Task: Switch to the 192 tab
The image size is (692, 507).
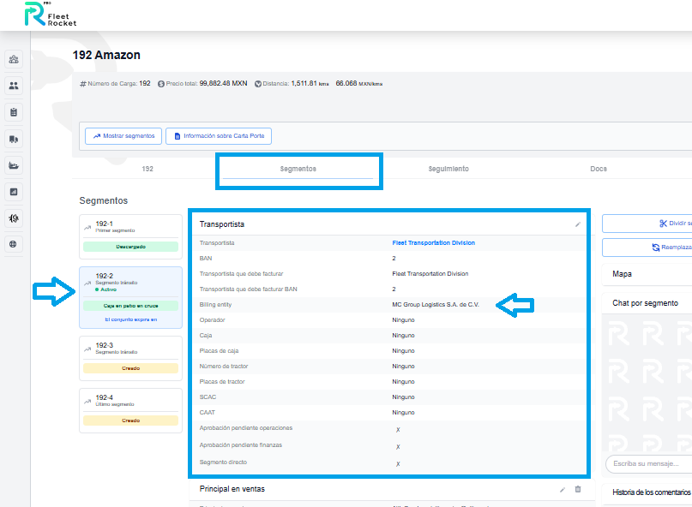Action: coord(147,169)
